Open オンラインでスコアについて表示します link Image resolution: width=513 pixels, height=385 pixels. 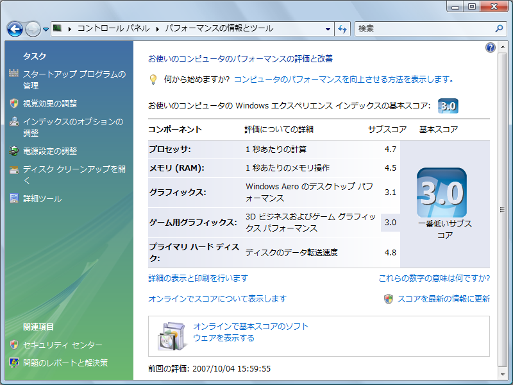[x=217, y=298]
